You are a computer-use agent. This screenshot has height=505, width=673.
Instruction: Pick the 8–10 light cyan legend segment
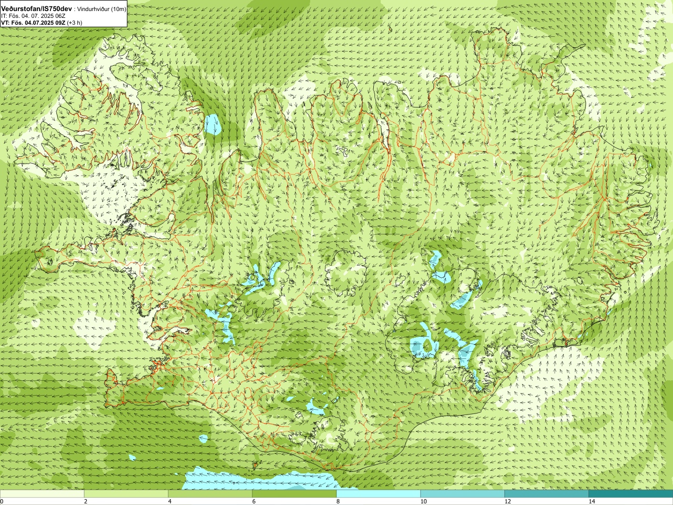click(x=379, y=494)
